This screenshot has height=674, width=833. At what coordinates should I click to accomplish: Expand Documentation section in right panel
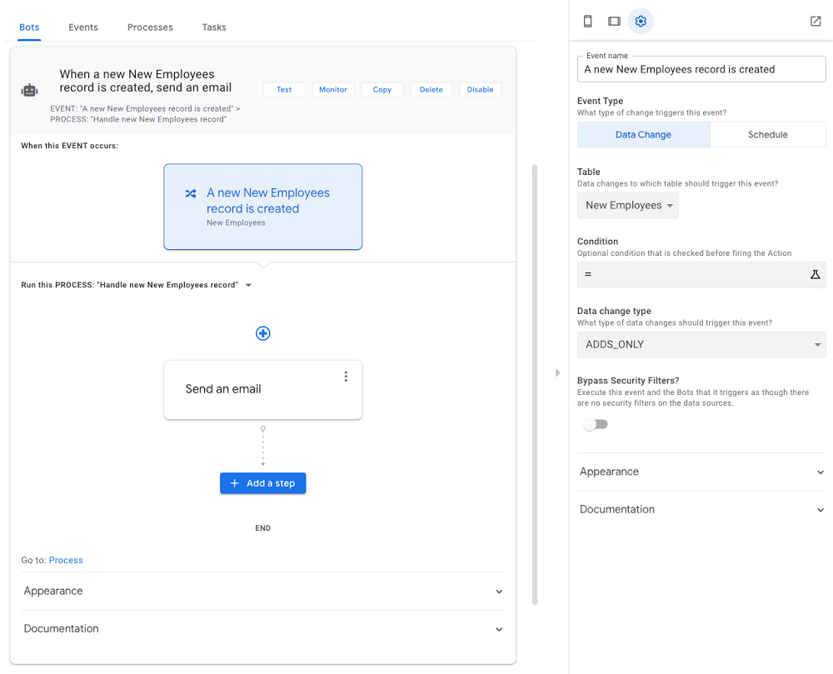pos(701,509)
